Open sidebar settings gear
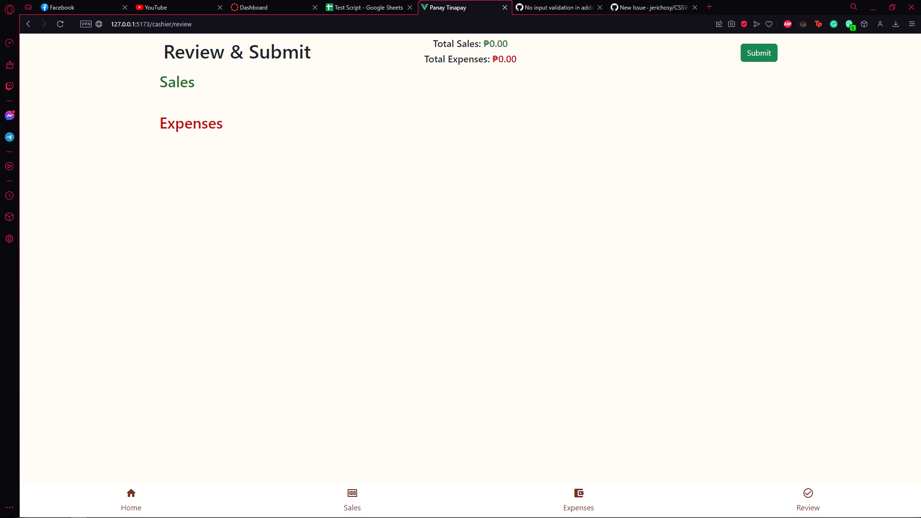921x518 pixels. tap(10, 239)
